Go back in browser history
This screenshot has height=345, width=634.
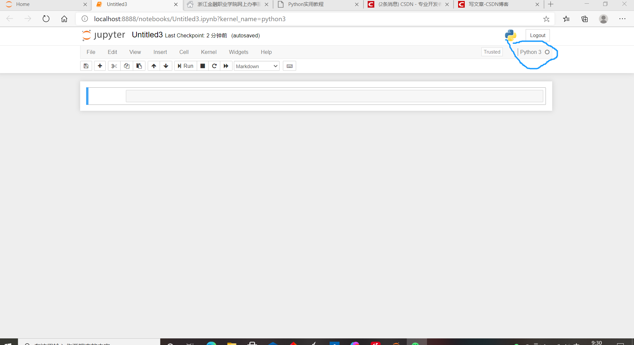pos(10,19)
